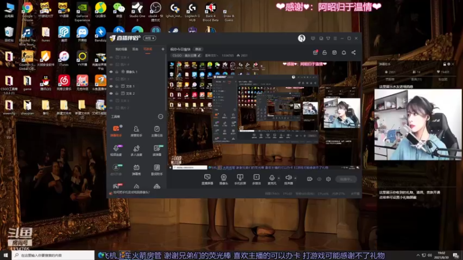Open the GeForce Experience desktop shortcut
This screenshot has height=260, width=463.
coord(82,12)
